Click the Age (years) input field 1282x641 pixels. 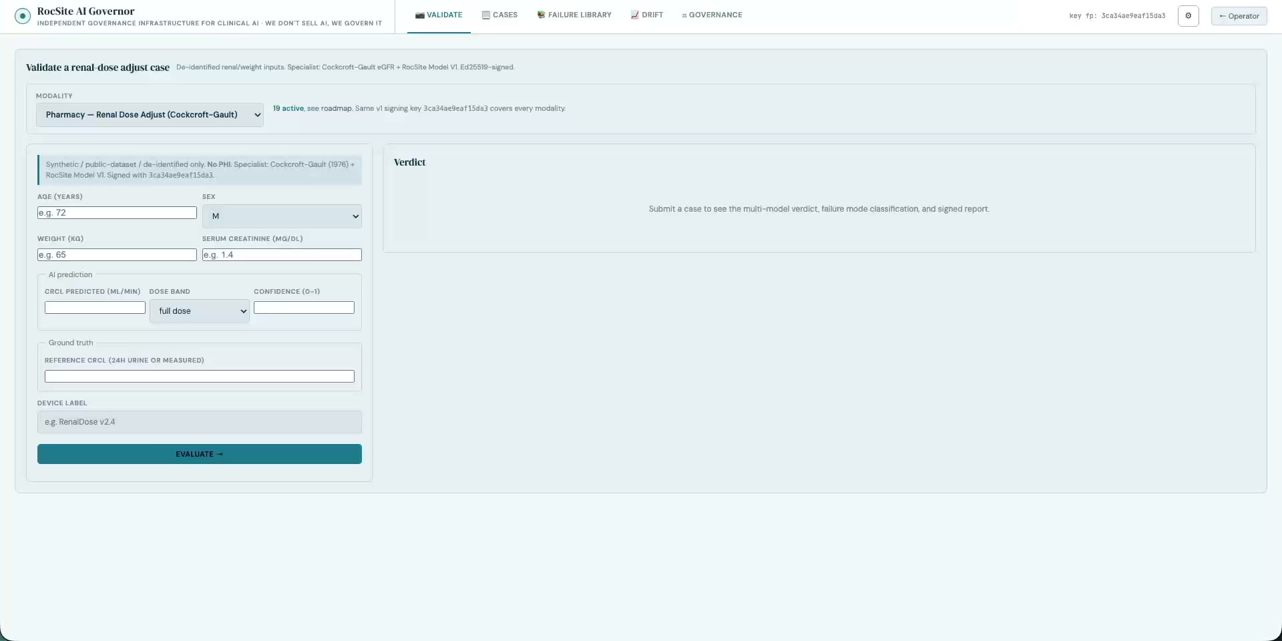pos(117,213)
